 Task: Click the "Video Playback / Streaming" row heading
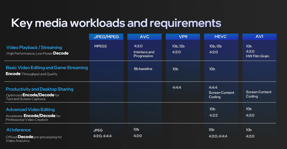pyautogui.click(x=34, y=48)
